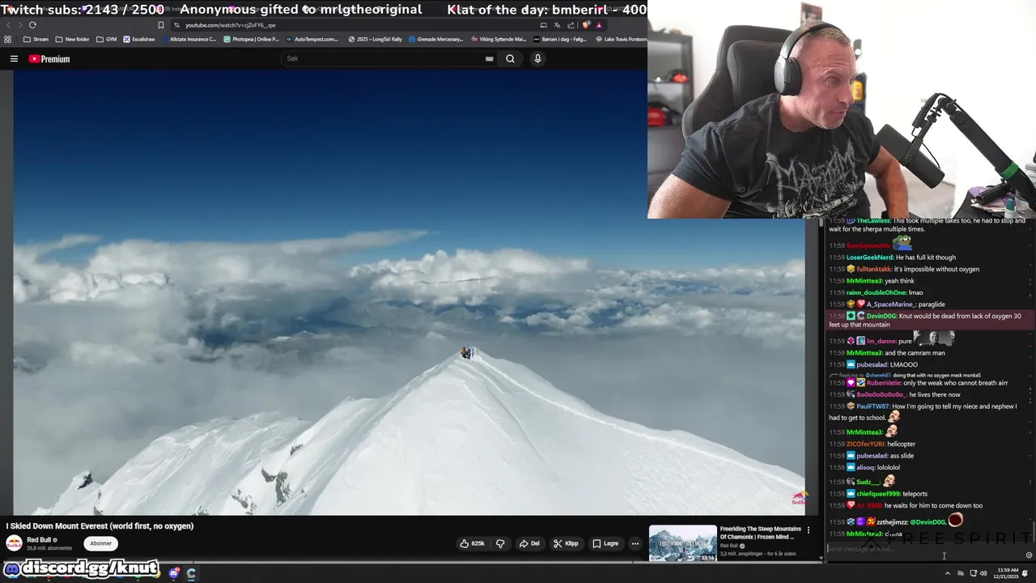1036x583 pixels.
Task: Click username A_SpaceMarine_ in chat
Action: (890, 304)
